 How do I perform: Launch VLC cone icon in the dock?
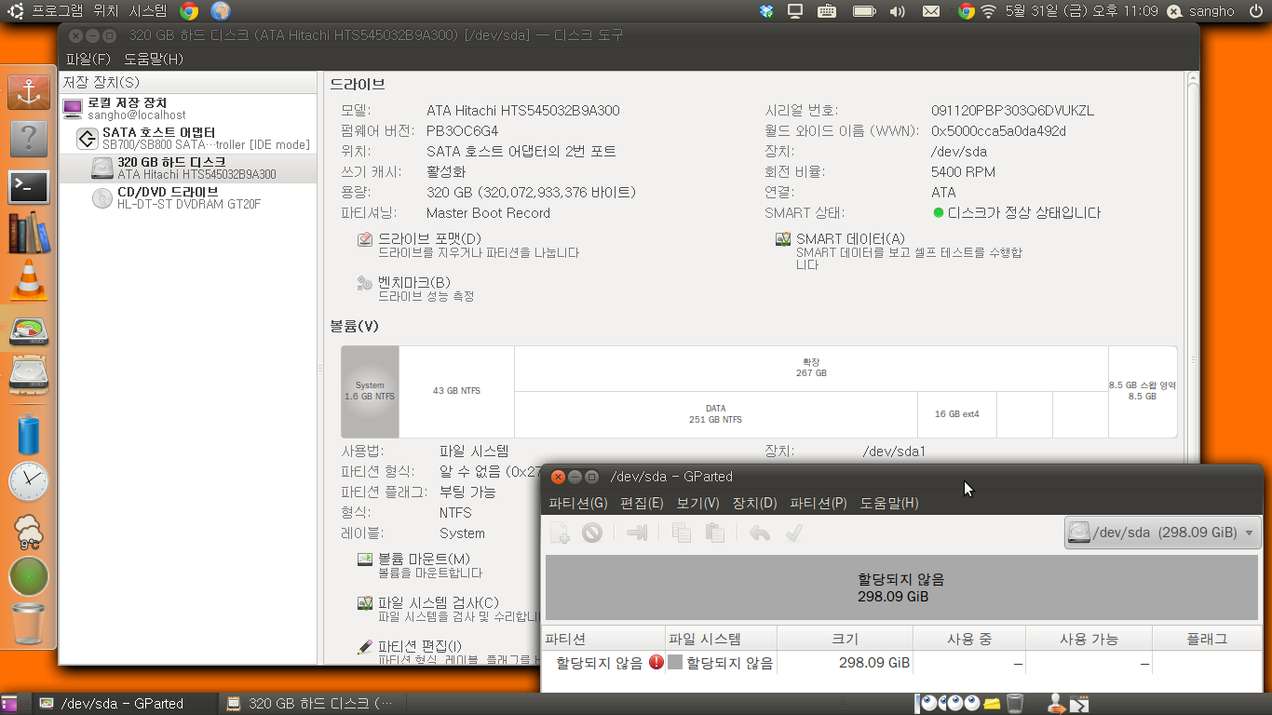[x=29, y=280]
